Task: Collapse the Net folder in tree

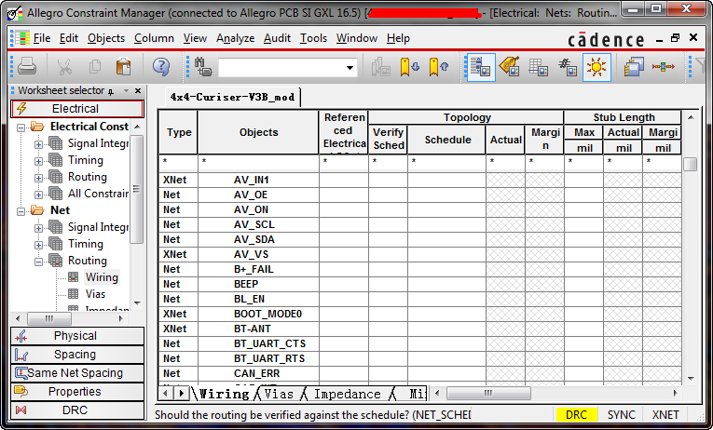Action: pos(21,211)
